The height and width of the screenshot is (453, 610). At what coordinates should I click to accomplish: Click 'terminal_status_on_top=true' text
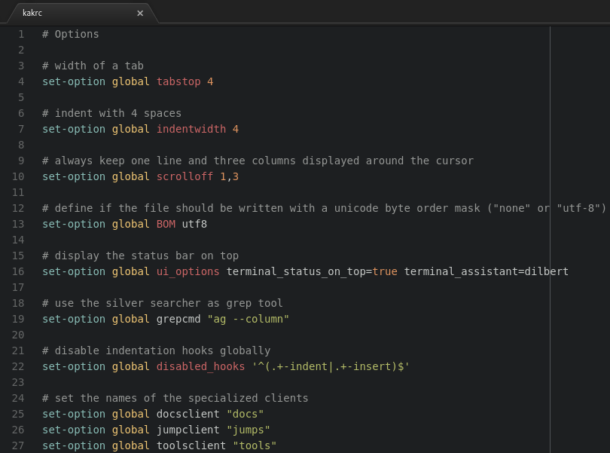tap(312, 271)
